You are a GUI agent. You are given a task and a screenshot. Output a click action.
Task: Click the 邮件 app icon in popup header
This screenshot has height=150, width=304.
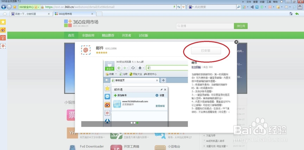point(86,50)
